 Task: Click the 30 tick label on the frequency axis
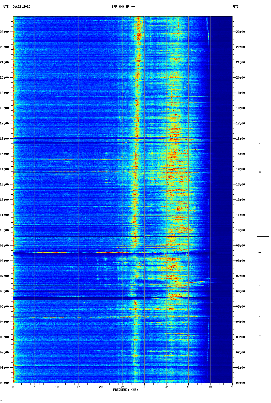pos(144,387)
